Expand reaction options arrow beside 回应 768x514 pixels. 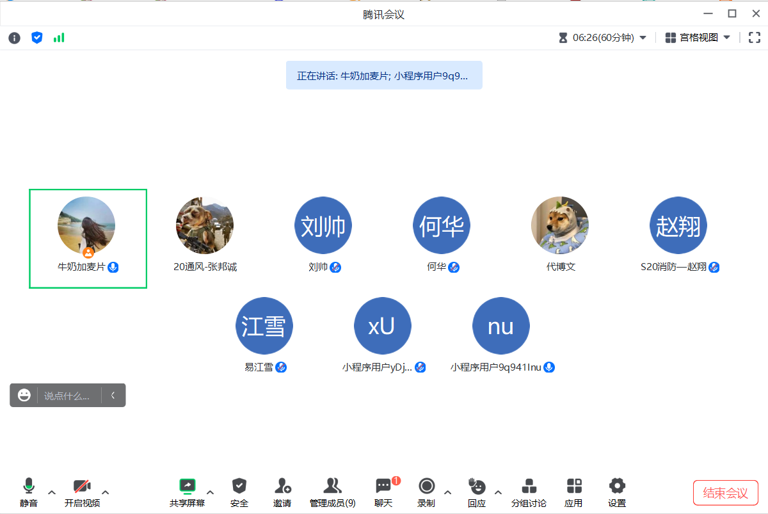point(497,492)
